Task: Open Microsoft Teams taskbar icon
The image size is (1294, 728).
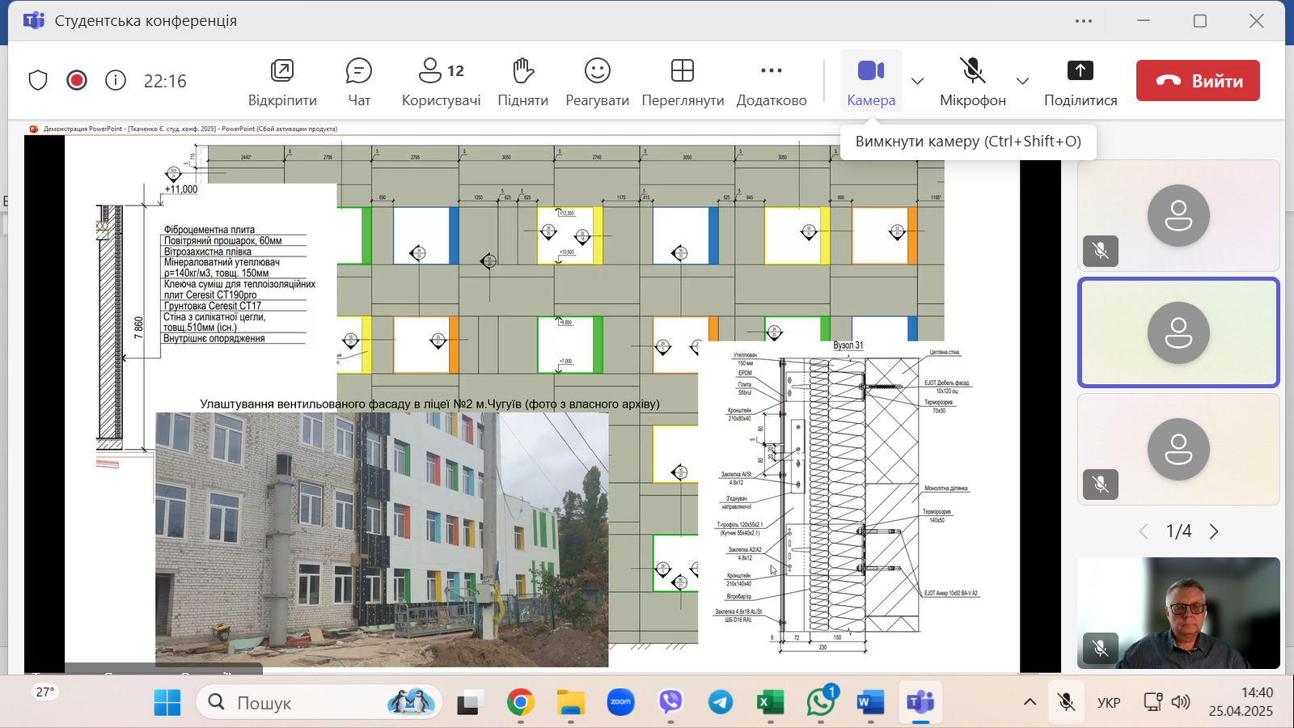Action: [x=920, y=702]
